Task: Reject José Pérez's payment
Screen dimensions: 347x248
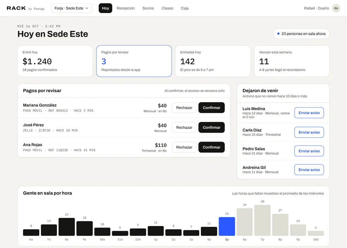Action: coord(184,127)
